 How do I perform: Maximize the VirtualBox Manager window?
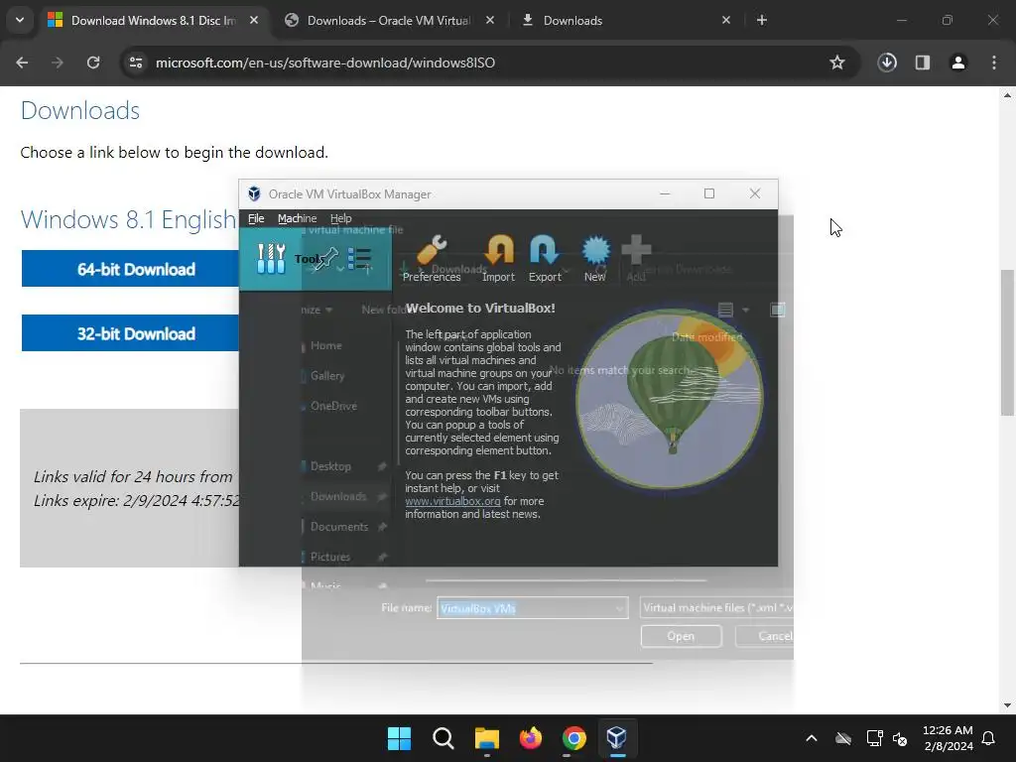click(x=709, y=193)
